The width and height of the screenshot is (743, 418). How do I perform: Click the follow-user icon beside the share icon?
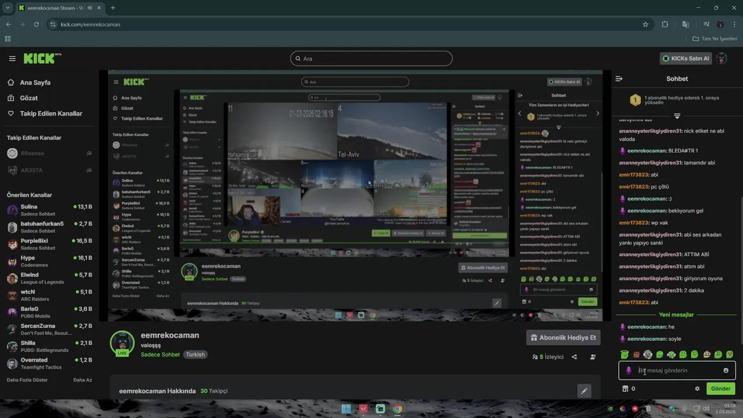point(593,357)
